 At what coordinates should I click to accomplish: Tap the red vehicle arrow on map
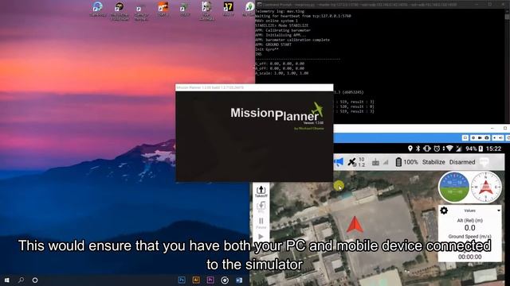coord(355,224)
